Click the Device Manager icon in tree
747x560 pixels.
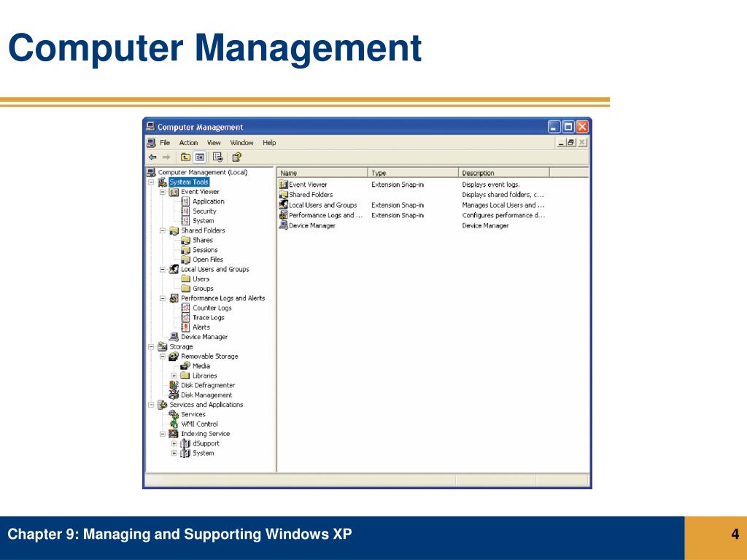coord(174,337)
